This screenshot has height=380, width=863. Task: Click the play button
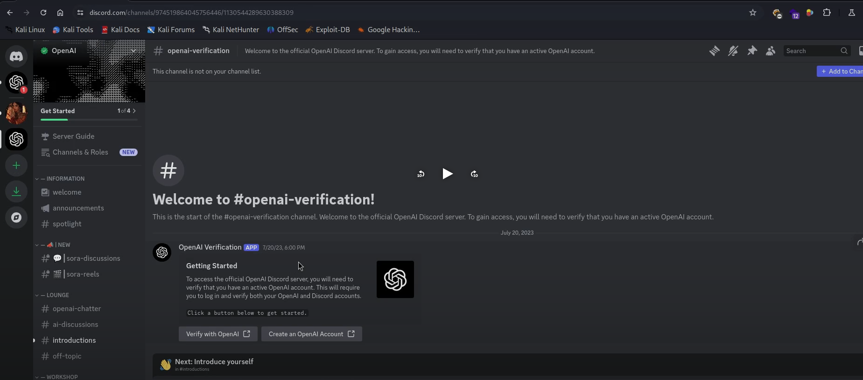447,174
